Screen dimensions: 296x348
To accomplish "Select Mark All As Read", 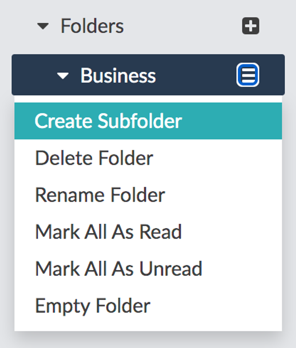I will coord(148,232).
